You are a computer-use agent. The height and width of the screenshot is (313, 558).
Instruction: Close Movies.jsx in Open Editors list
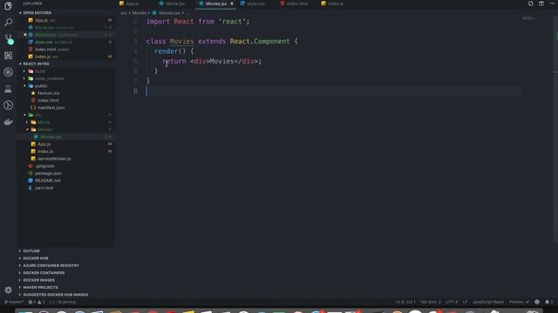coord(25,35)
